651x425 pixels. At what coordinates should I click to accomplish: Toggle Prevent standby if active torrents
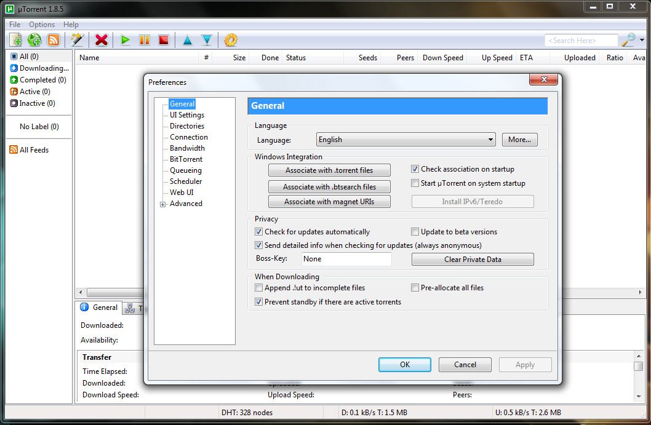[258, 302]
